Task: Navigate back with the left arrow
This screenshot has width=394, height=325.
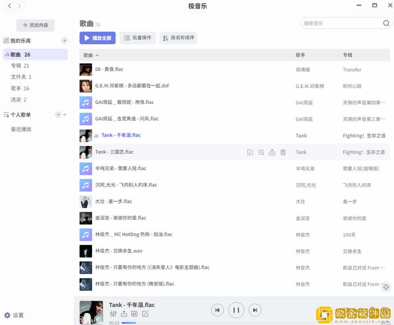Action: click(x=9, y=6)
